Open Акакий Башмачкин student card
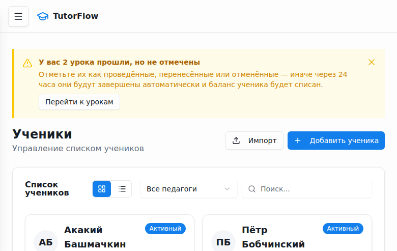The height and width of the screenshot is (251, 397). tap(109, 233)
